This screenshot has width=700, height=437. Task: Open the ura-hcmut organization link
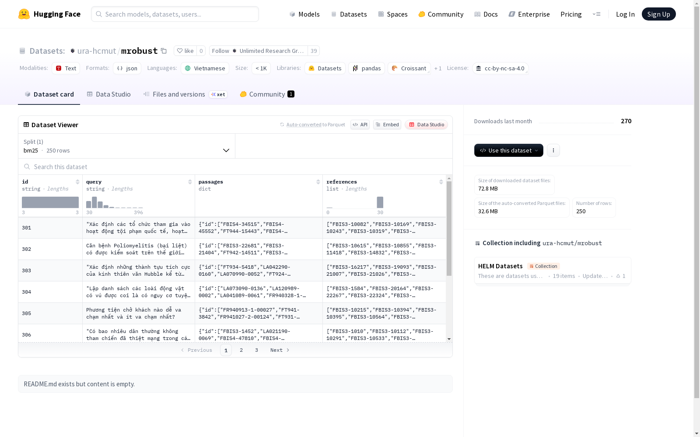pos(97,51)
